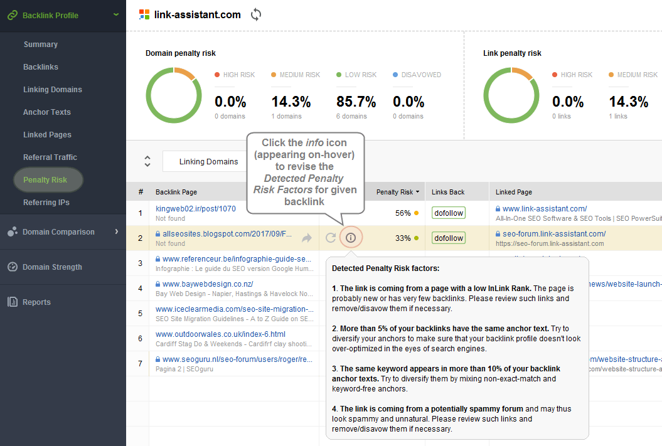662x446 pixels.
Task: Click the Reports sidebar icon
Action: 12,302
